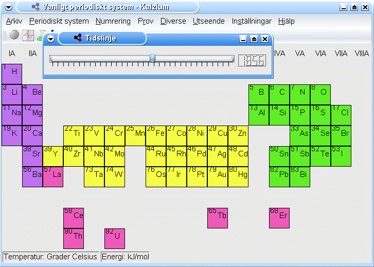Click the Kalzium title bar molecule icon
This screenshot has width=374, height=267.
click(36, 7)
